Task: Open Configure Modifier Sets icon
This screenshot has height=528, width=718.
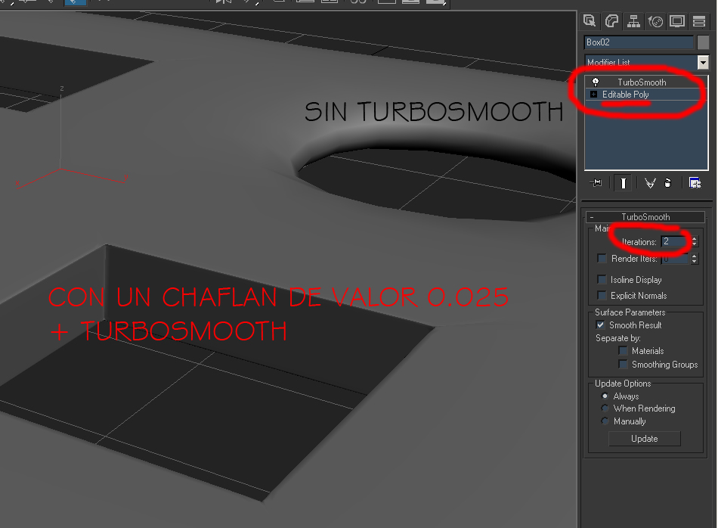Action: (x=695, y=183)
